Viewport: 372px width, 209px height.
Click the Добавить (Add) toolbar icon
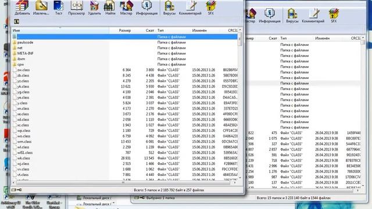click(22, 6)
